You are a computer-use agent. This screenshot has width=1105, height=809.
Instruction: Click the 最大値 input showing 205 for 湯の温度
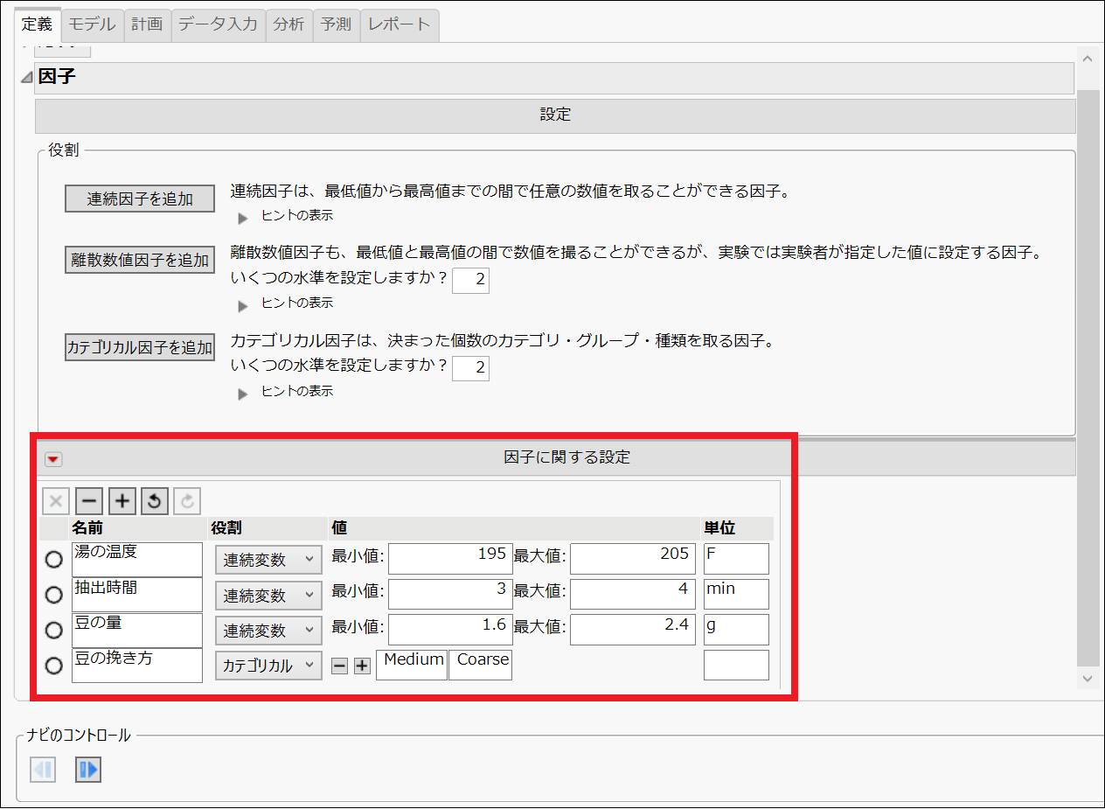coord(632,558)
